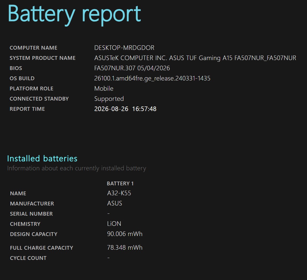Select the COMPUTER NAME label
Image resolution: width=307 pixels, height=280 pixels.
point(33,48)
